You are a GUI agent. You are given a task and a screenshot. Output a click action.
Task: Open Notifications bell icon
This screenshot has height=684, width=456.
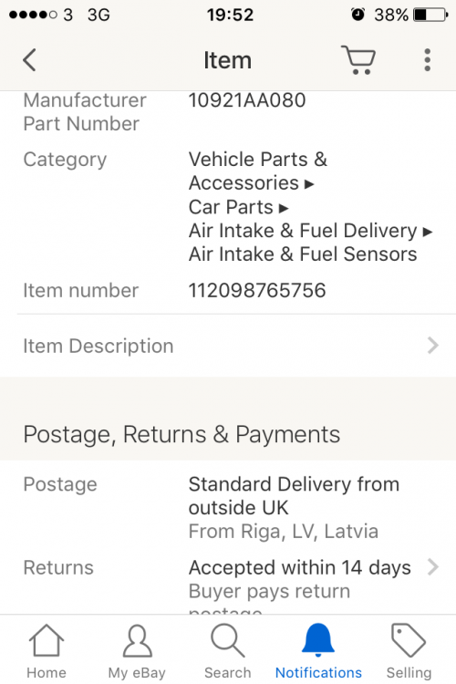coord(318,640)
